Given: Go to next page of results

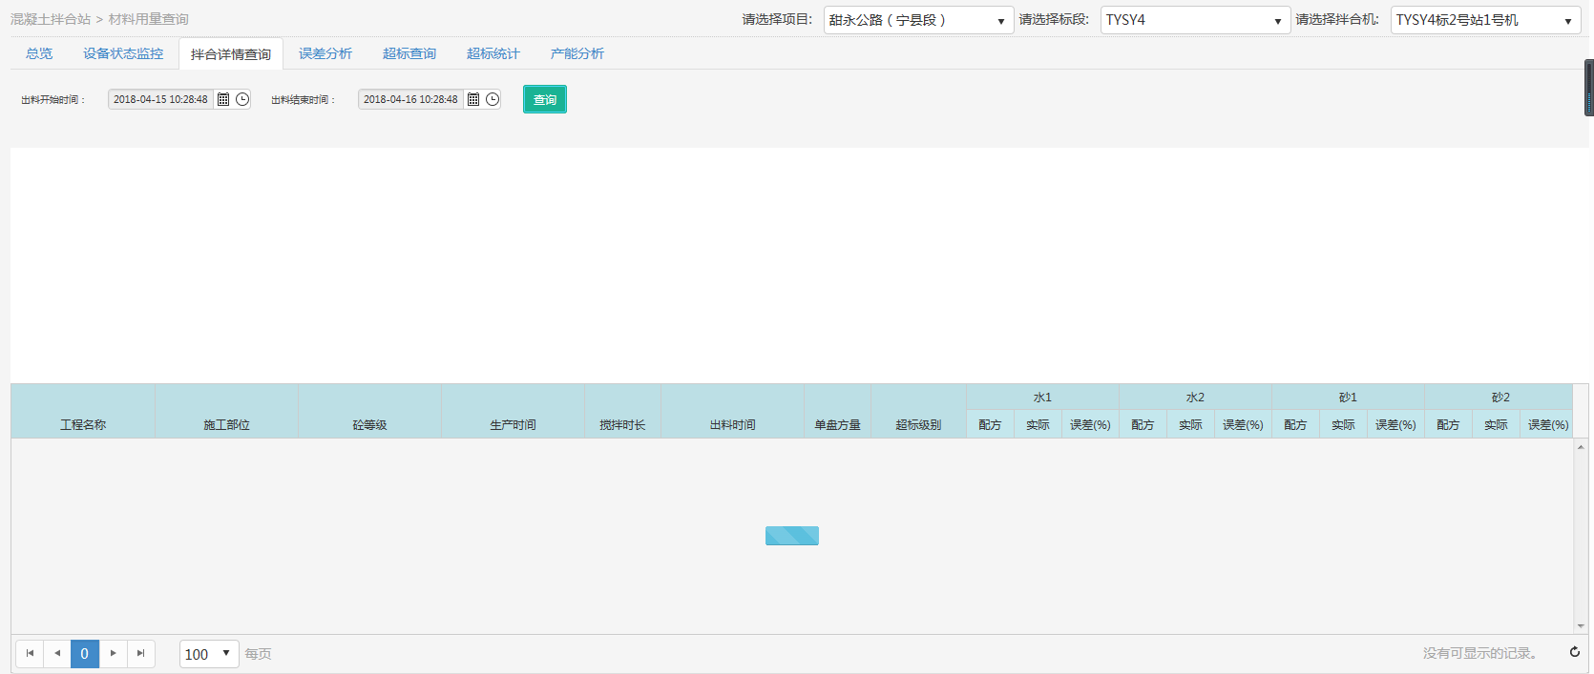Looking at the screenshot, I should coord(113,654).
